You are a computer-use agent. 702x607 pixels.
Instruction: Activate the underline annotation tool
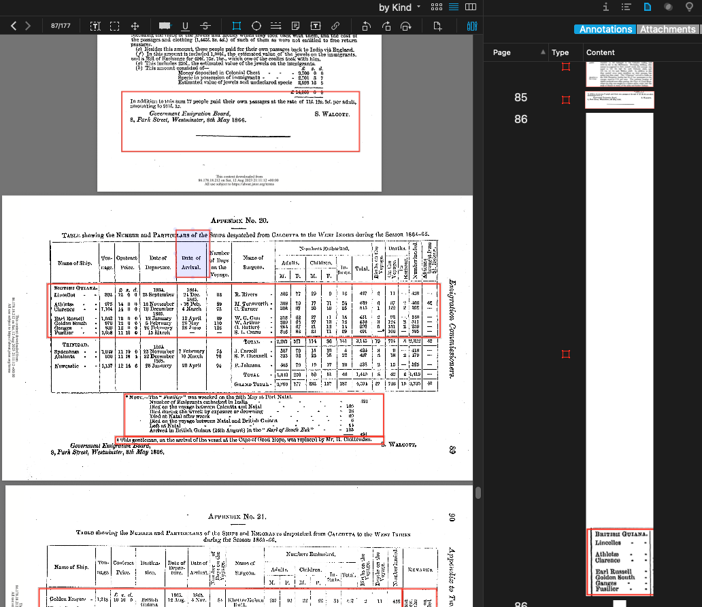coord(185,27)
